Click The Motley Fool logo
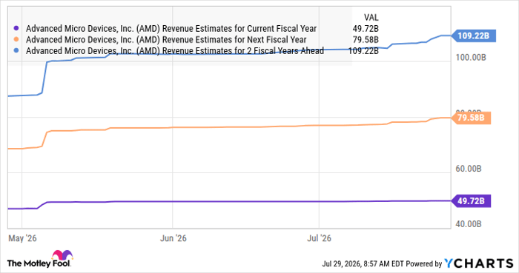This screenshot has height=273, width=519. [x=40, y=259]
